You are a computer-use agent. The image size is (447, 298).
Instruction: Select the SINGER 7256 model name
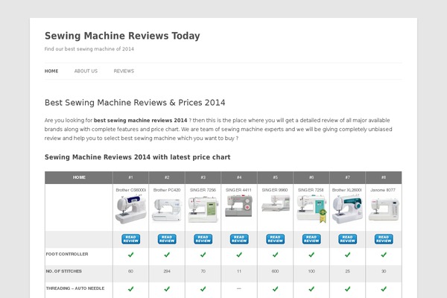pos(203,190)
